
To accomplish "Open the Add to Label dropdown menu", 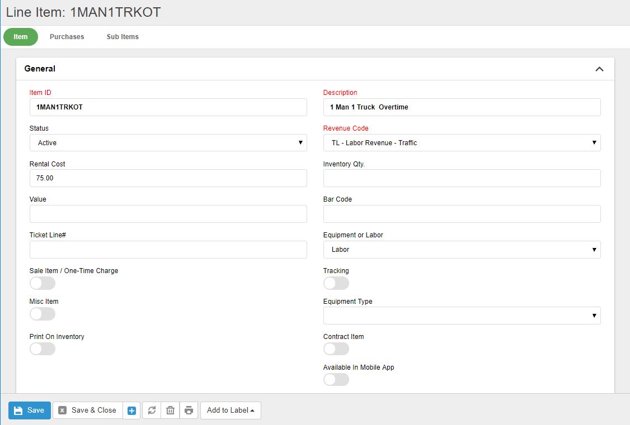I will pyautogui.click(x=231, y=410).
